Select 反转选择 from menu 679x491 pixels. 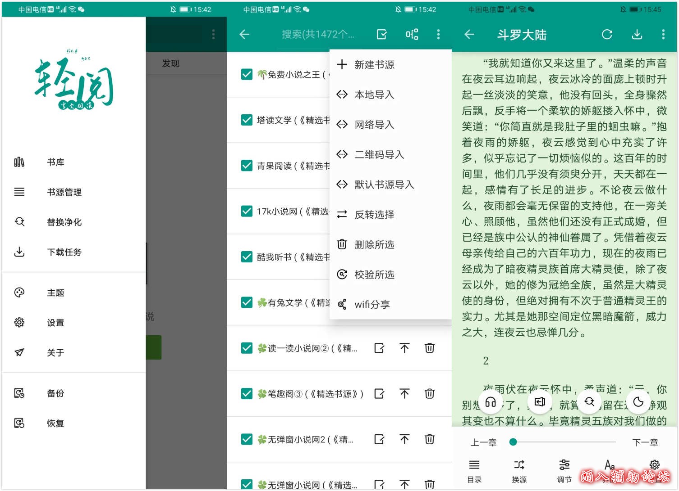pos(390,215)
